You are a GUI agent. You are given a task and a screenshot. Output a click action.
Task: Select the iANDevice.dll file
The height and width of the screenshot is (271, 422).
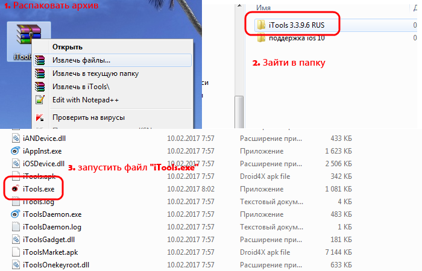(x=45, y=139)
